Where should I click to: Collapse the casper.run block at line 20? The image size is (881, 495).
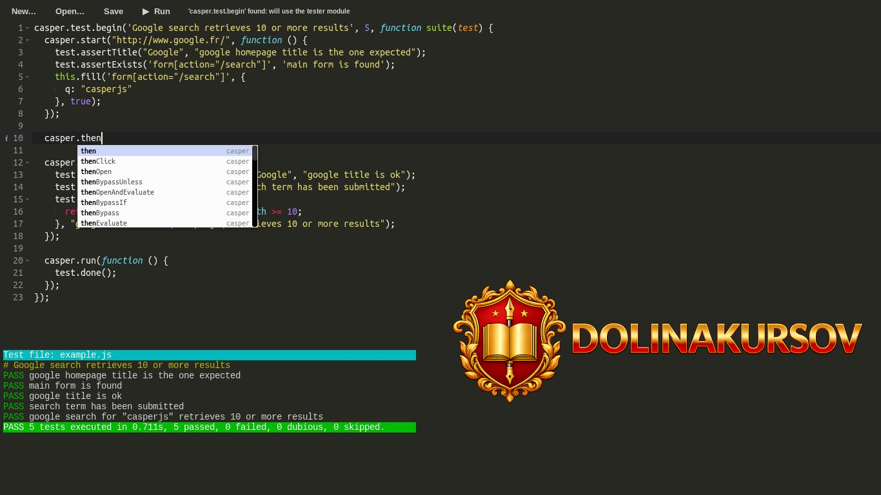tap(26, 260)
